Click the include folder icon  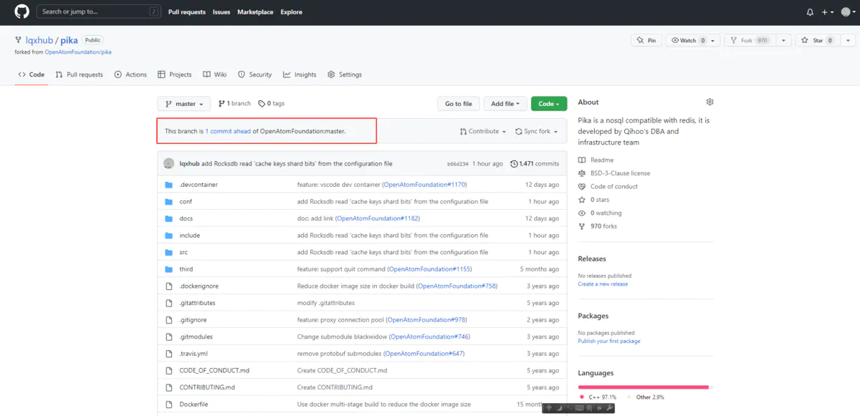pos(169,236)
